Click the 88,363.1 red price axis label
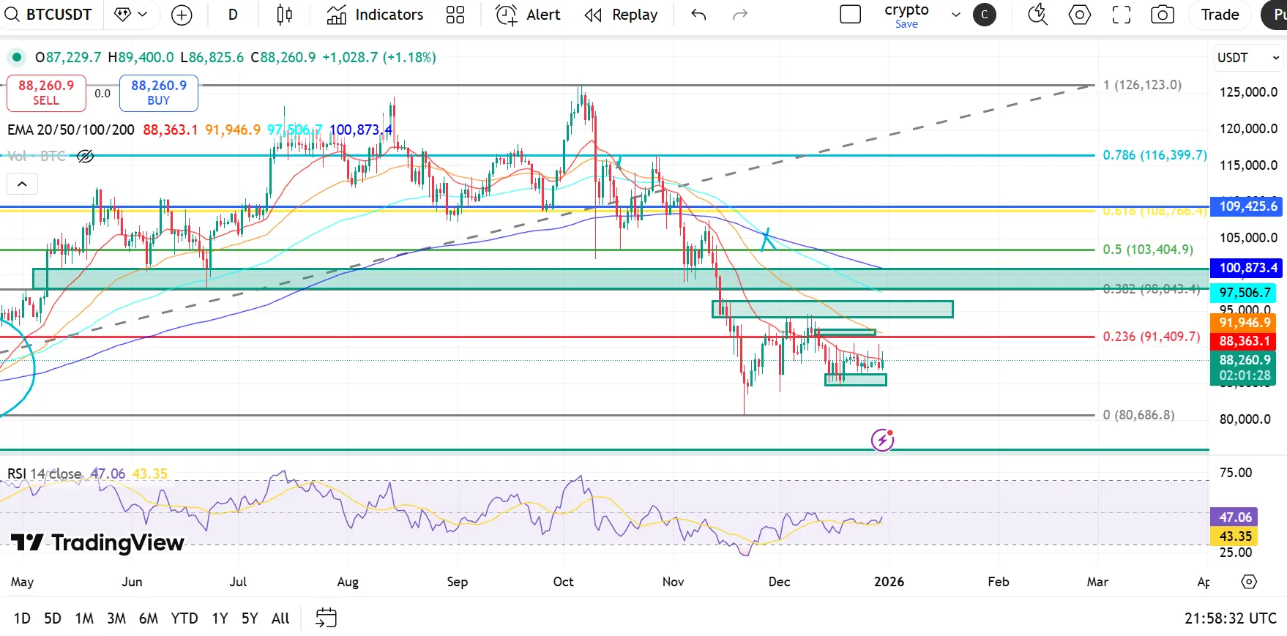Image resolution: width=1287 pixels, height=636 pixels. point(1245,341)
